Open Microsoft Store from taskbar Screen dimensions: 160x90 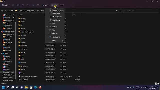31,87
